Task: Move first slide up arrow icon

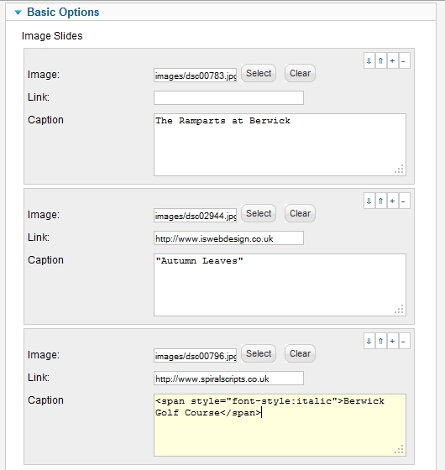Action: click(381, 60)
